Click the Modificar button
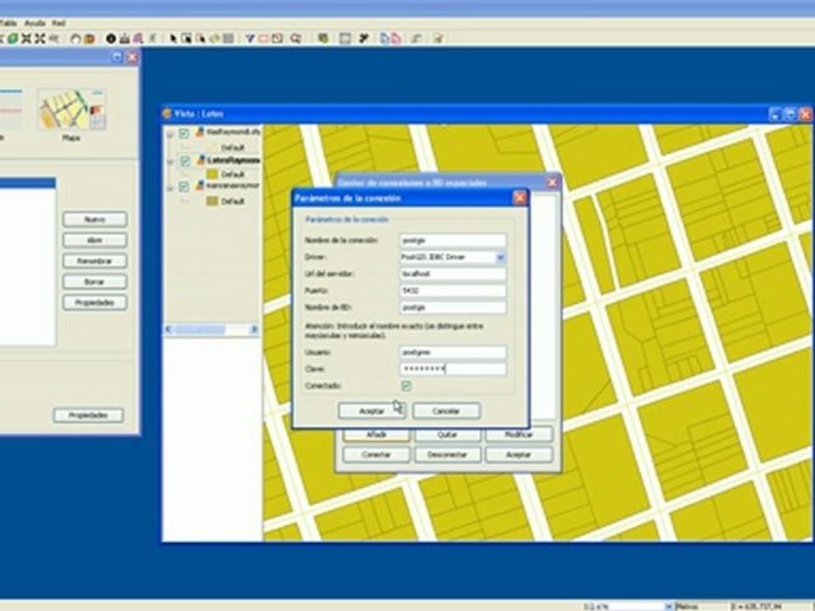 519,434
